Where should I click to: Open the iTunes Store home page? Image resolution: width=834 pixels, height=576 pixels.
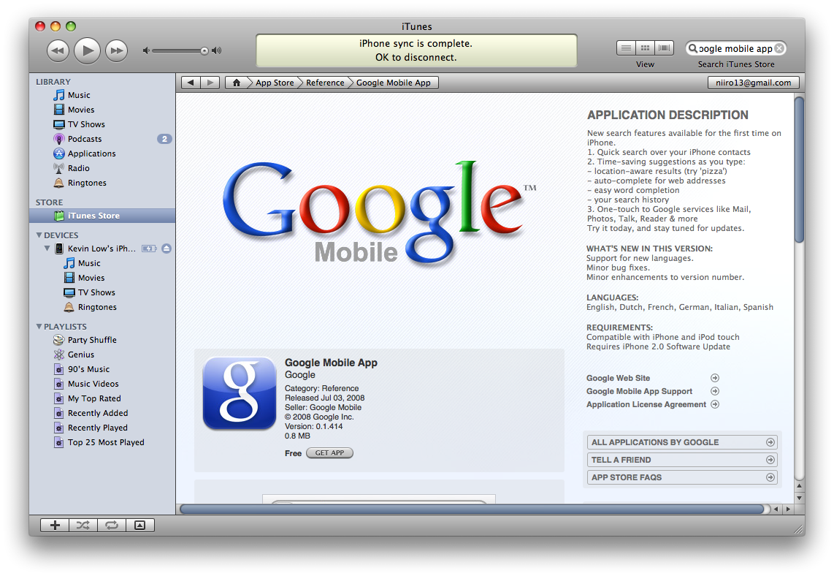pos(237,83)
